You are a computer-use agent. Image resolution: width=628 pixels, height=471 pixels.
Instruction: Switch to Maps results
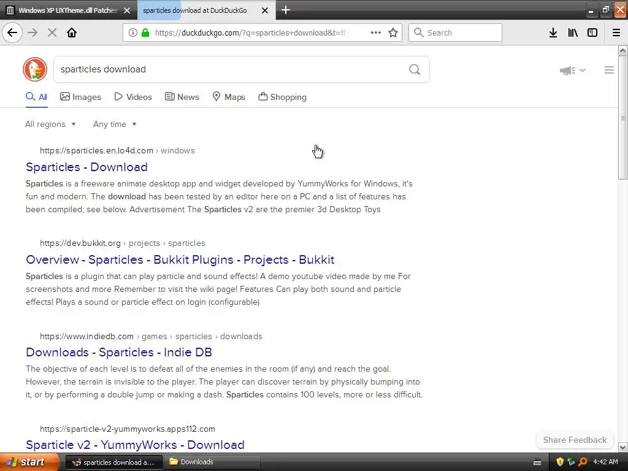click(x=229, y=97)
